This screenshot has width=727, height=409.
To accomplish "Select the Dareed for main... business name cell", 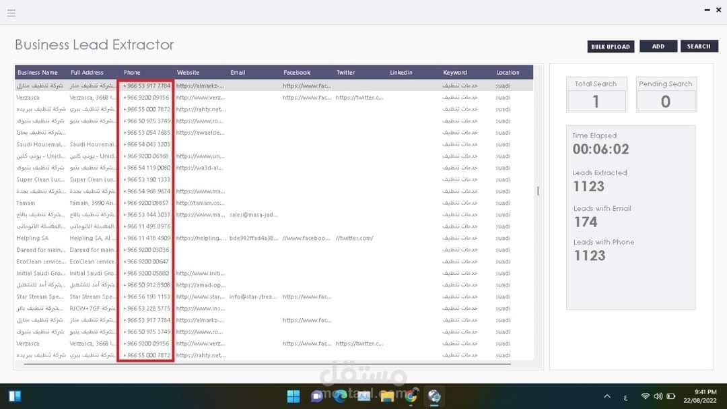I will (41, 250).
